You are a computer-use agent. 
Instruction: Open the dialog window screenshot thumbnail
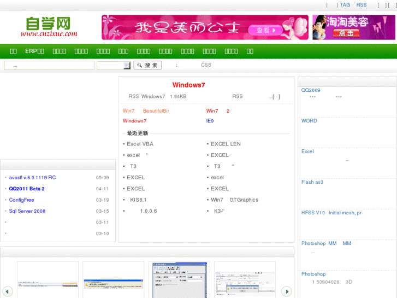180,281
